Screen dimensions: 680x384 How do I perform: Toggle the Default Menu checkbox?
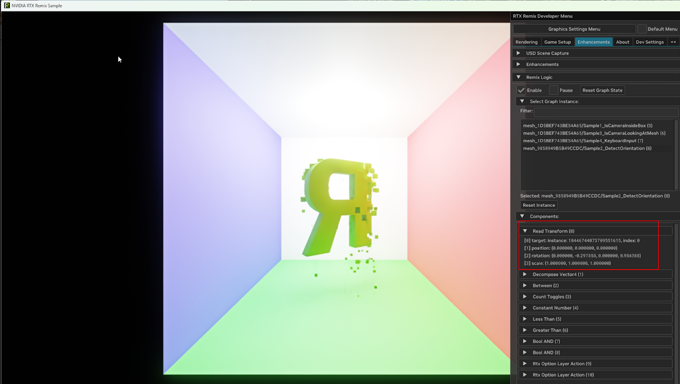pyautogui.click(x=642, y=29)
